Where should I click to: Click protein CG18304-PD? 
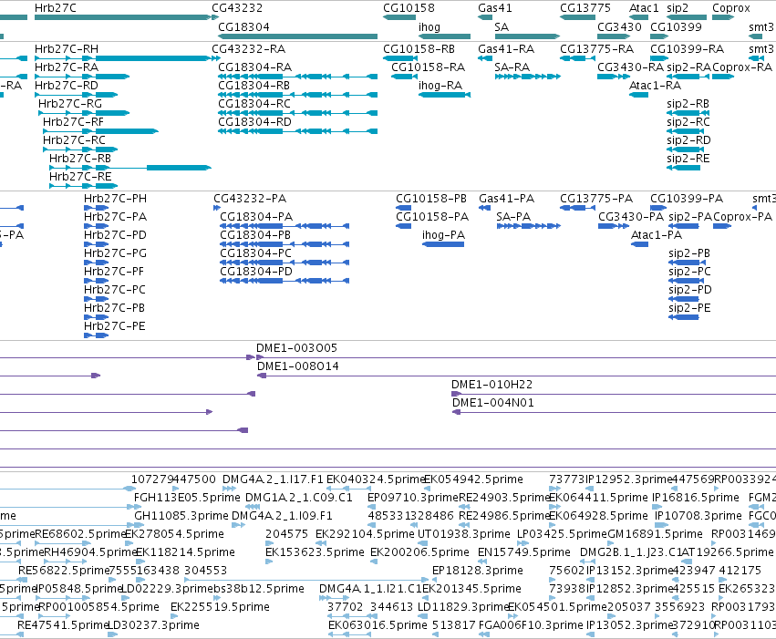(x=285, y=281)
